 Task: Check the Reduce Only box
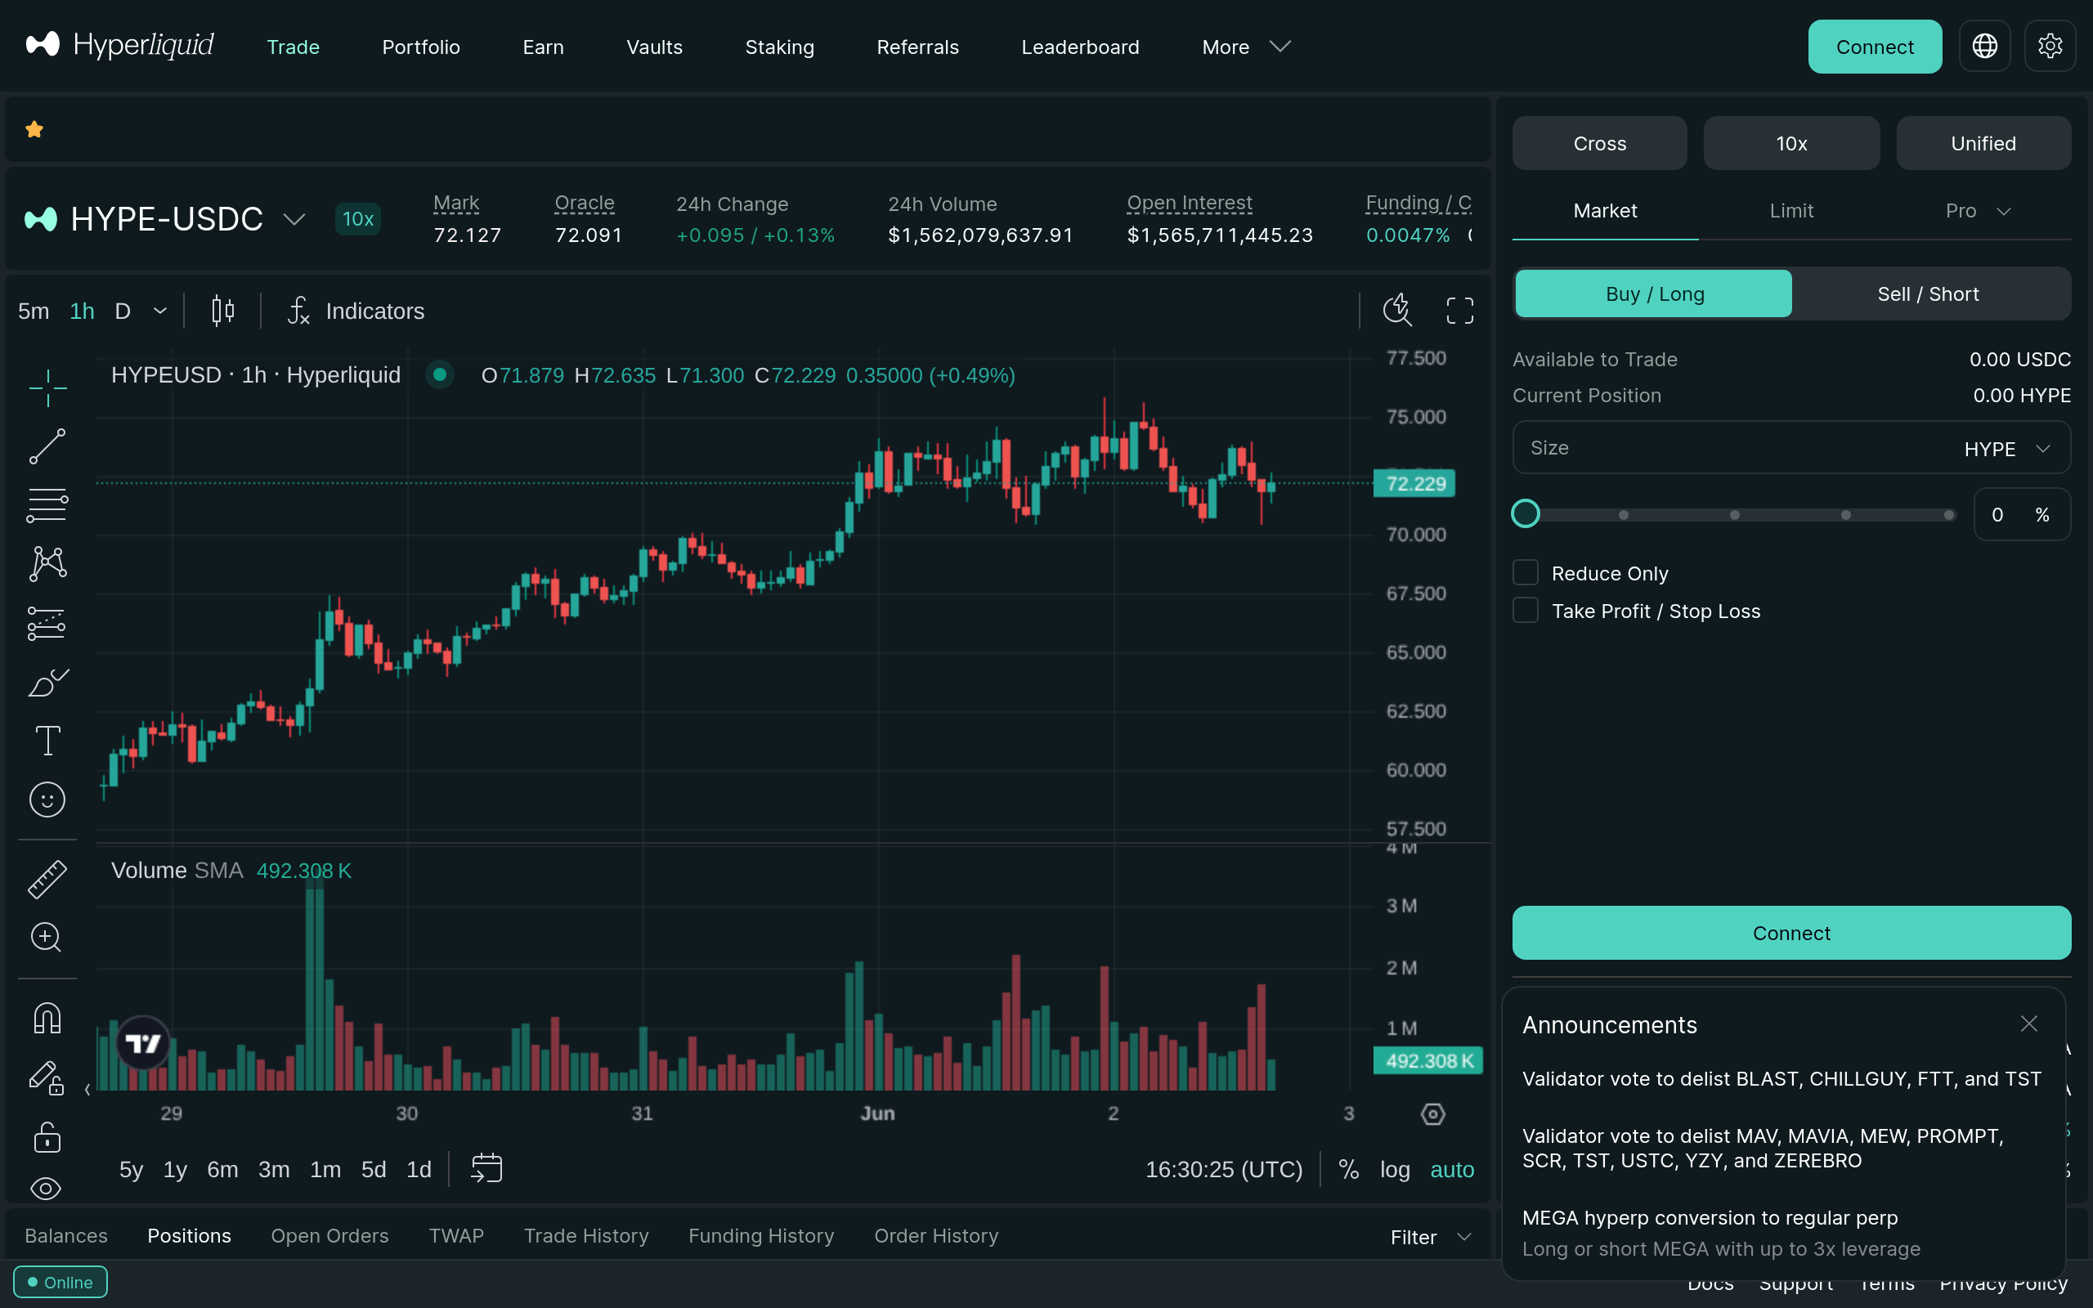(x=1526, y=573)
